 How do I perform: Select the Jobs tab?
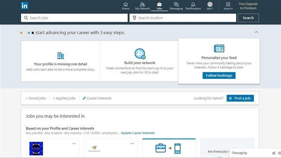160,6
